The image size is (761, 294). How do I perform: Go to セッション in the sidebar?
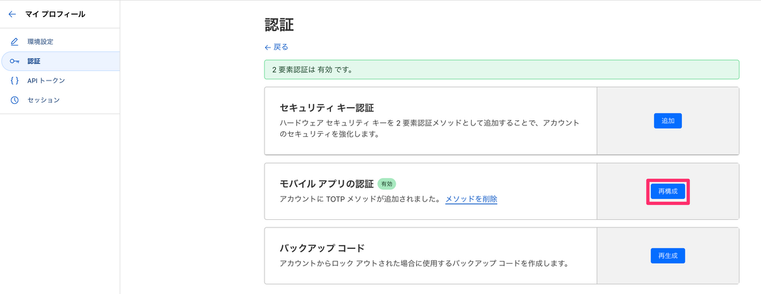[x=60, y=100]
